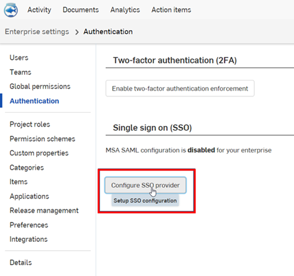
Task: Open the Documents tab
Action: click(81, 10)
